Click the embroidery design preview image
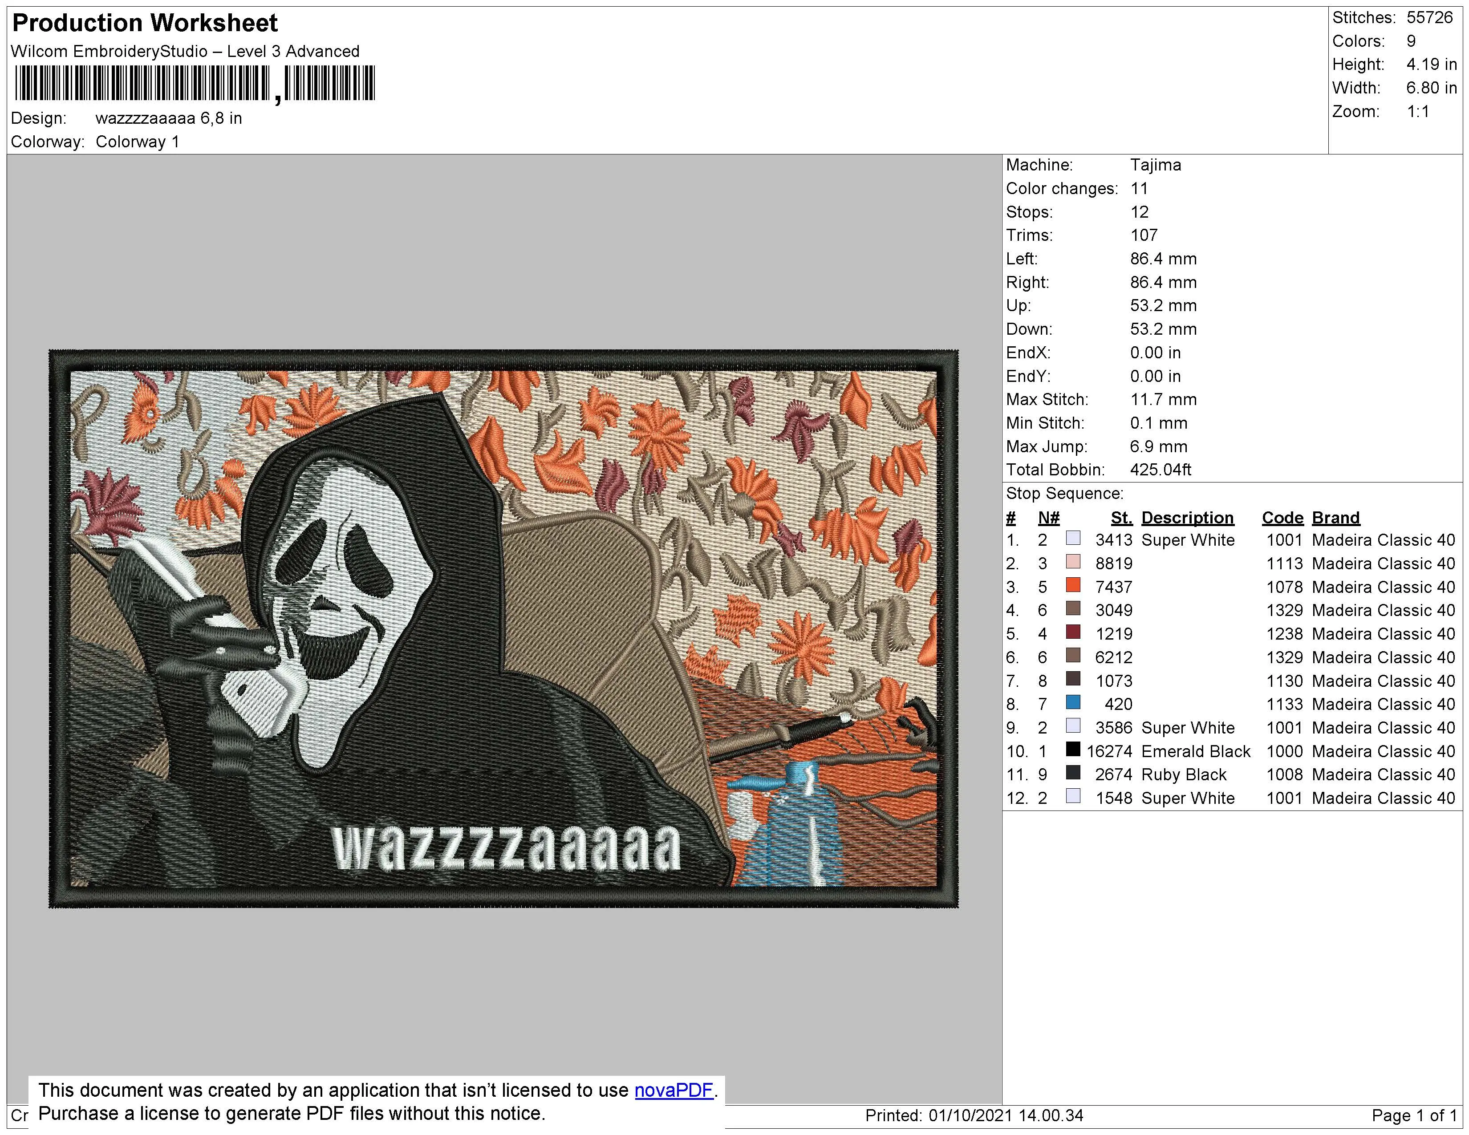This screenshot has height=1135, width=1469. coord(503,628)
